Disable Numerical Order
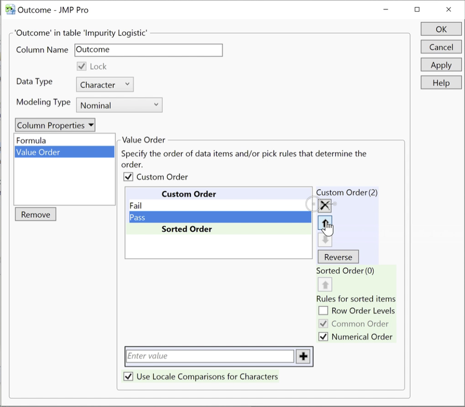Screen dimensions: 465x407 [323, 337]
